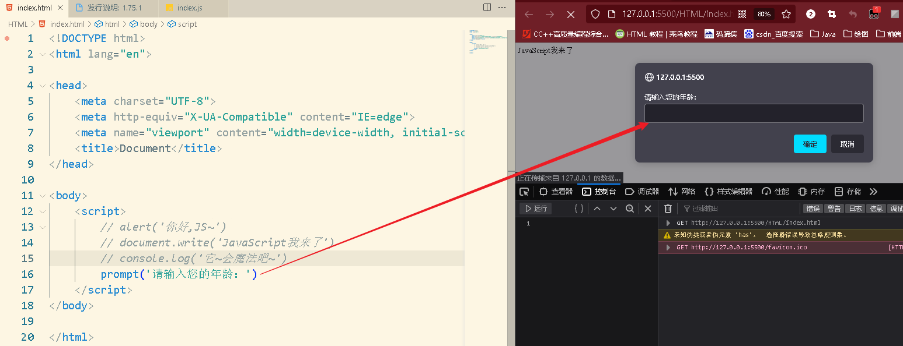Click the undo arrow icon in browser toolbar
Screen dimensions: 903x346
[x=853, y=14]
